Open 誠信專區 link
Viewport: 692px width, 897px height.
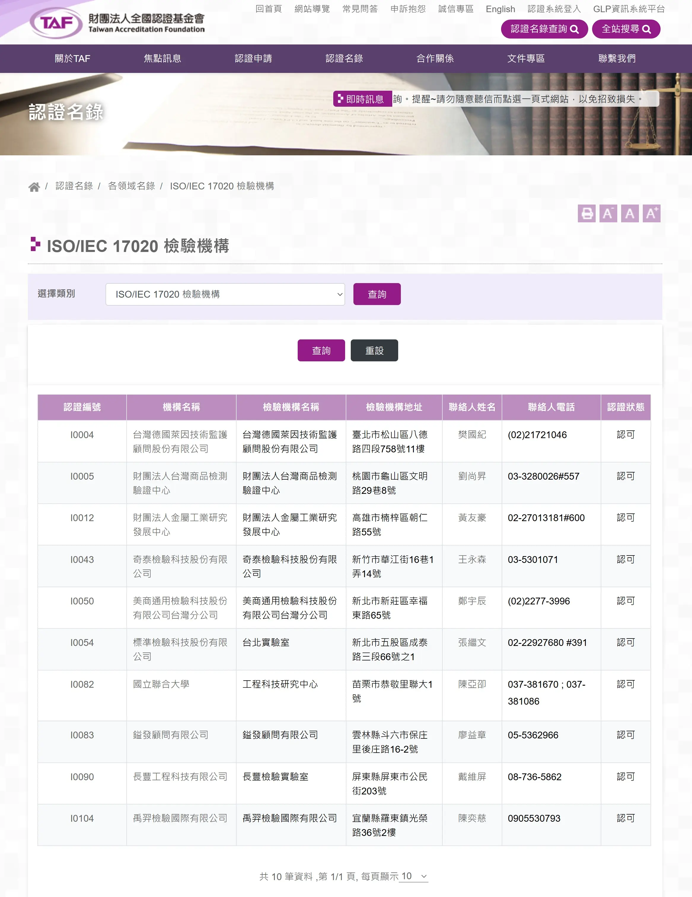pos(456,9)
